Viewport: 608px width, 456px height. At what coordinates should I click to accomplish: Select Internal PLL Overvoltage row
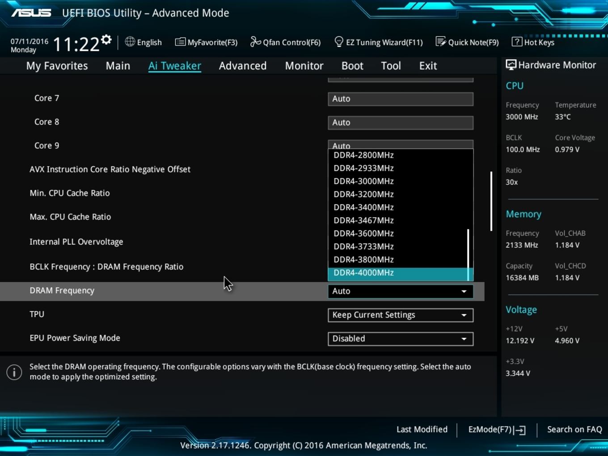click(76, 241)
